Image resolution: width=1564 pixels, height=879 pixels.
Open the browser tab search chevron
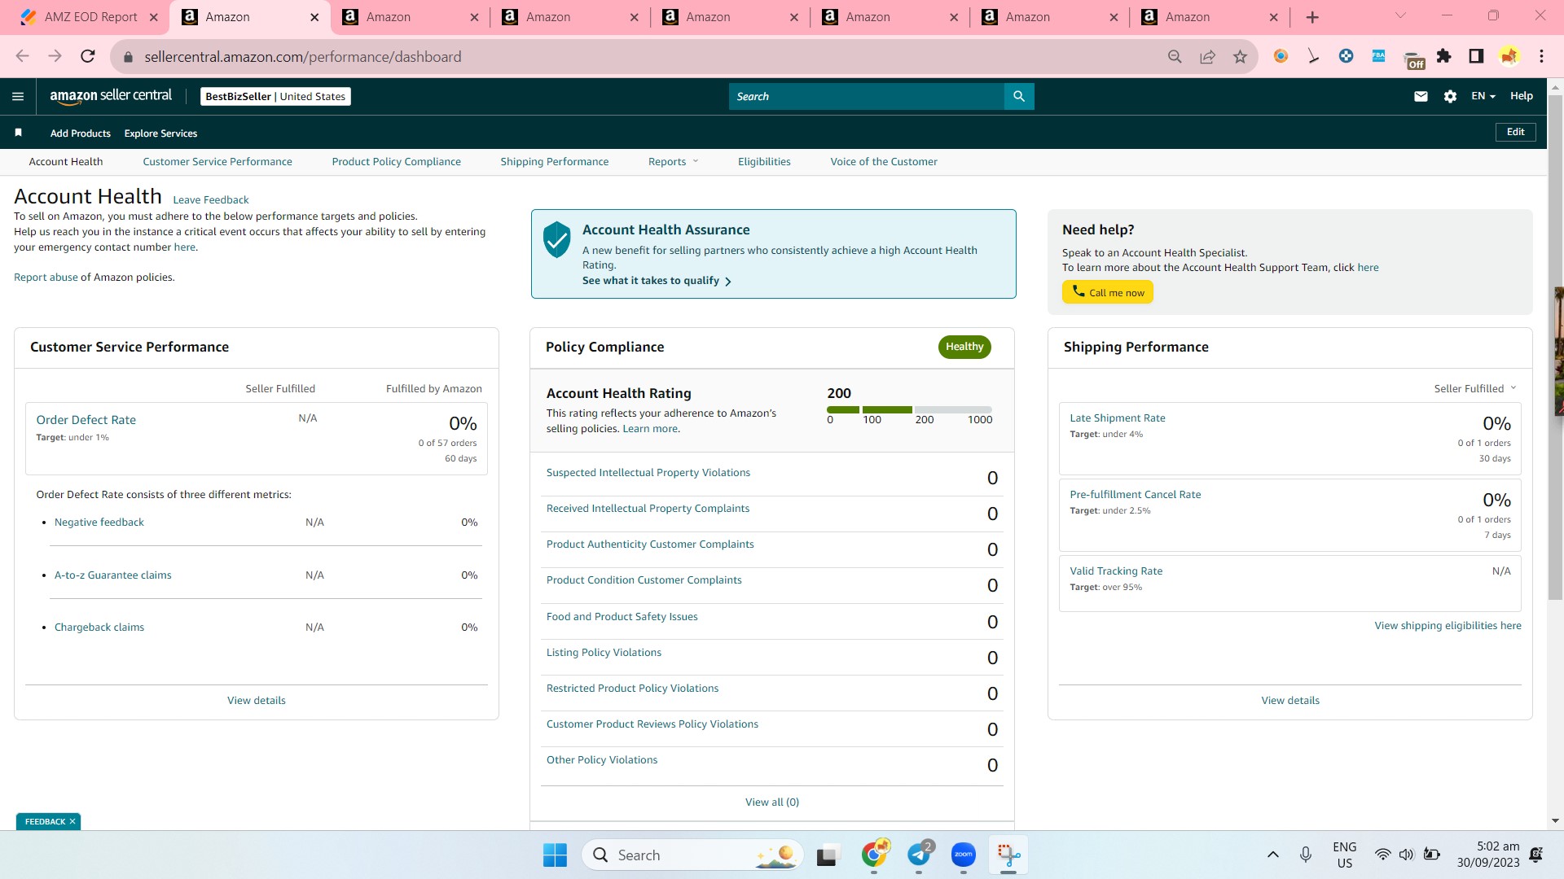pos(1400,15)
